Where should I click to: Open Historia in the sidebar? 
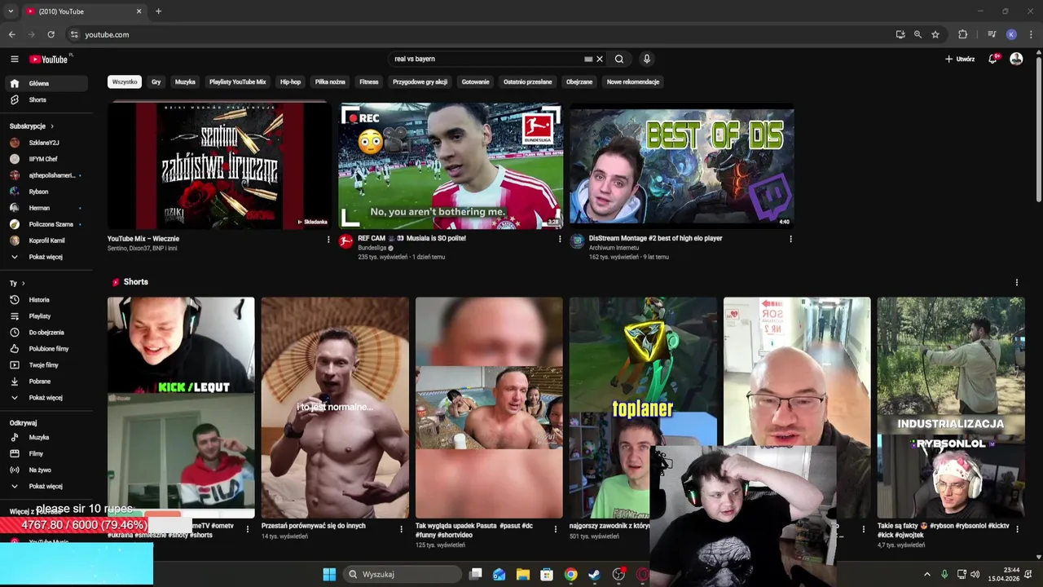click(46, 299)
